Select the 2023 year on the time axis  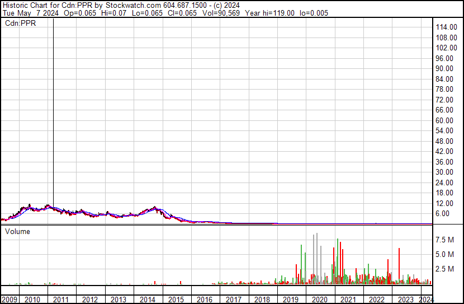point(406,300)
